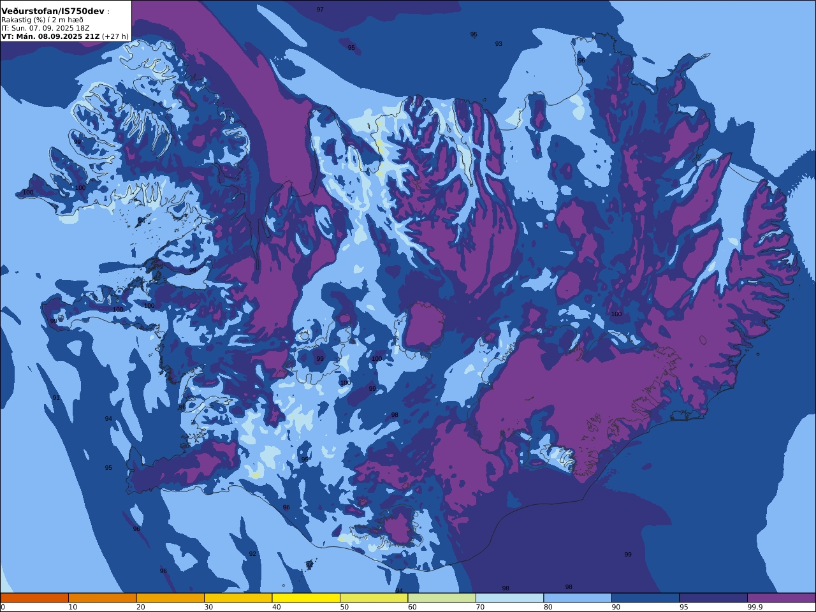Screen dimensions: 816x612
Task: Click legend tick label '50'
Action: [344, 607]
